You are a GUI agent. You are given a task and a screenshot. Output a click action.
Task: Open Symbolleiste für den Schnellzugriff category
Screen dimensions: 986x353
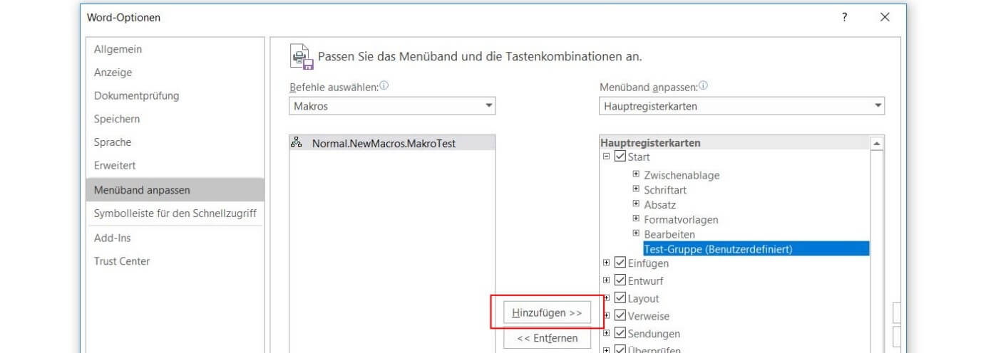(x=175, y=213)
